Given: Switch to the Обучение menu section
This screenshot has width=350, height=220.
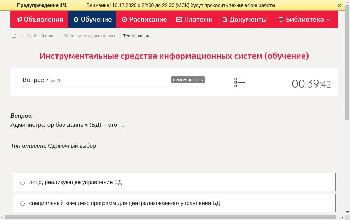Looking at the screenshot, I should [92, 20].
